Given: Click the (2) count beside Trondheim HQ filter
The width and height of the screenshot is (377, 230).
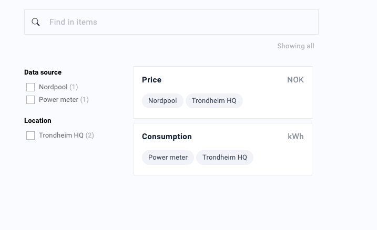Looking at the screenshot, I should pyautogui.click(x=90, y=135).
